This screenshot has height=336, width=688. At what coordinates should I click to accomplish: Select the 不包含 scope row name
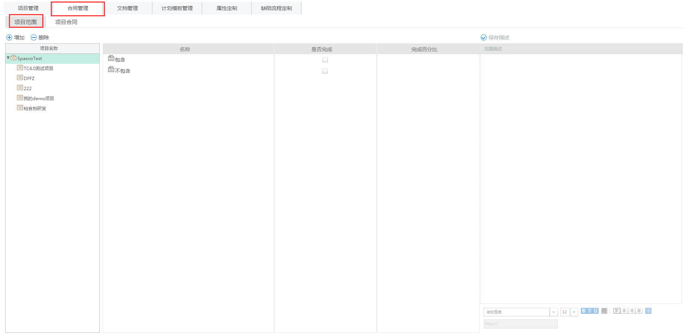click(123, 71)
